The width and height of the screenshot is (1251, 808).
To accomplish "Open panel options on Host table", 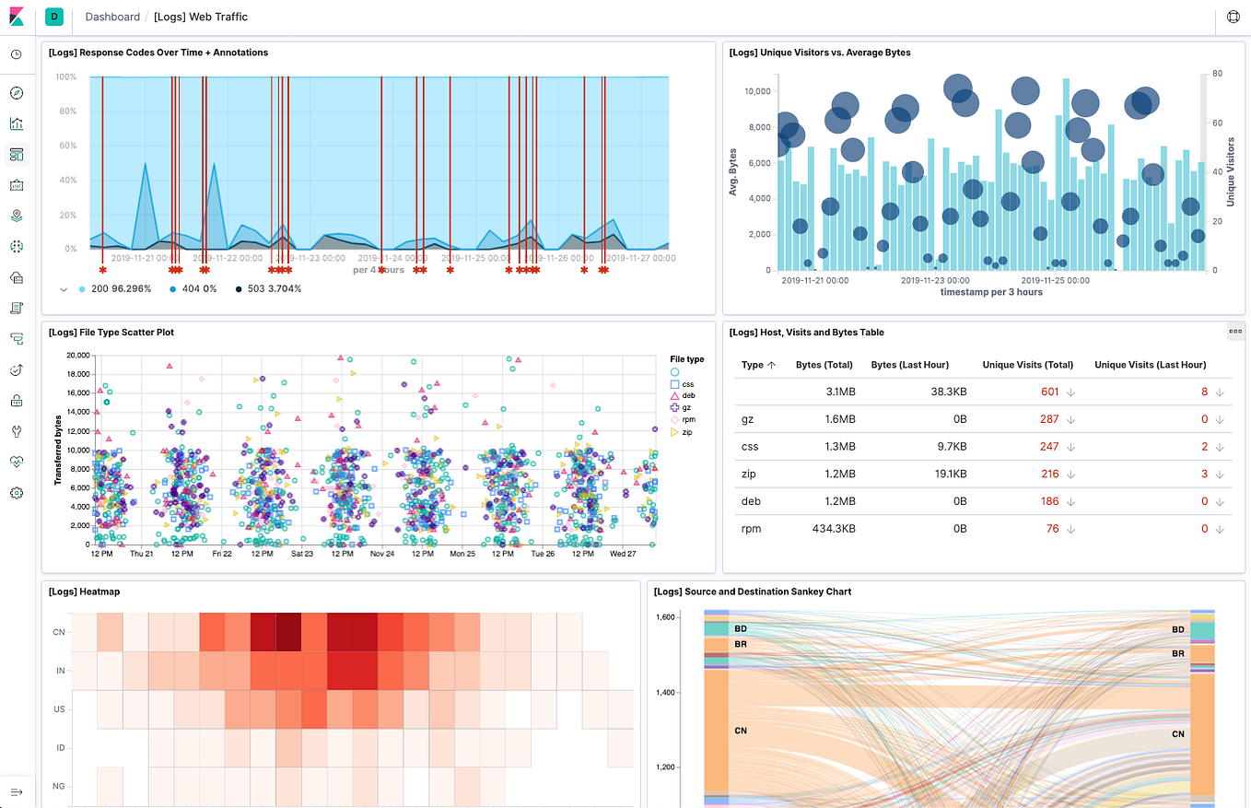I will pos(1235,332).
